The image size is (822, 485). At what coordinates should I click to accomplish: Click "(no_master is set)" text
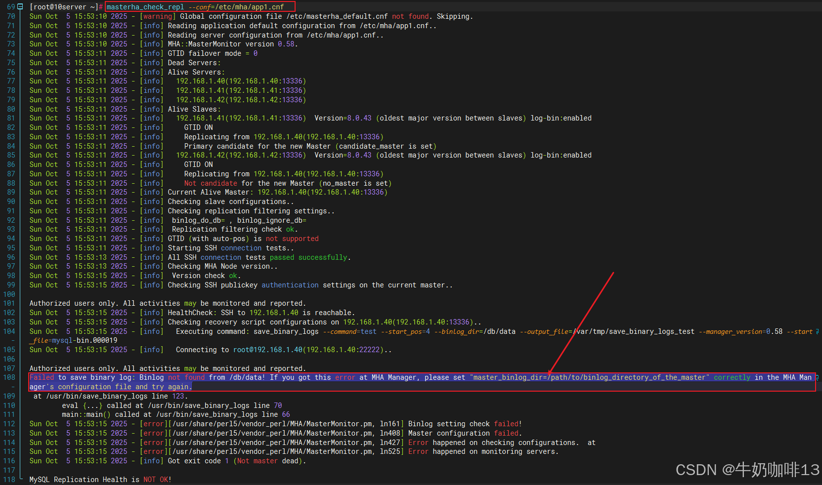click(x=355, y=183)
